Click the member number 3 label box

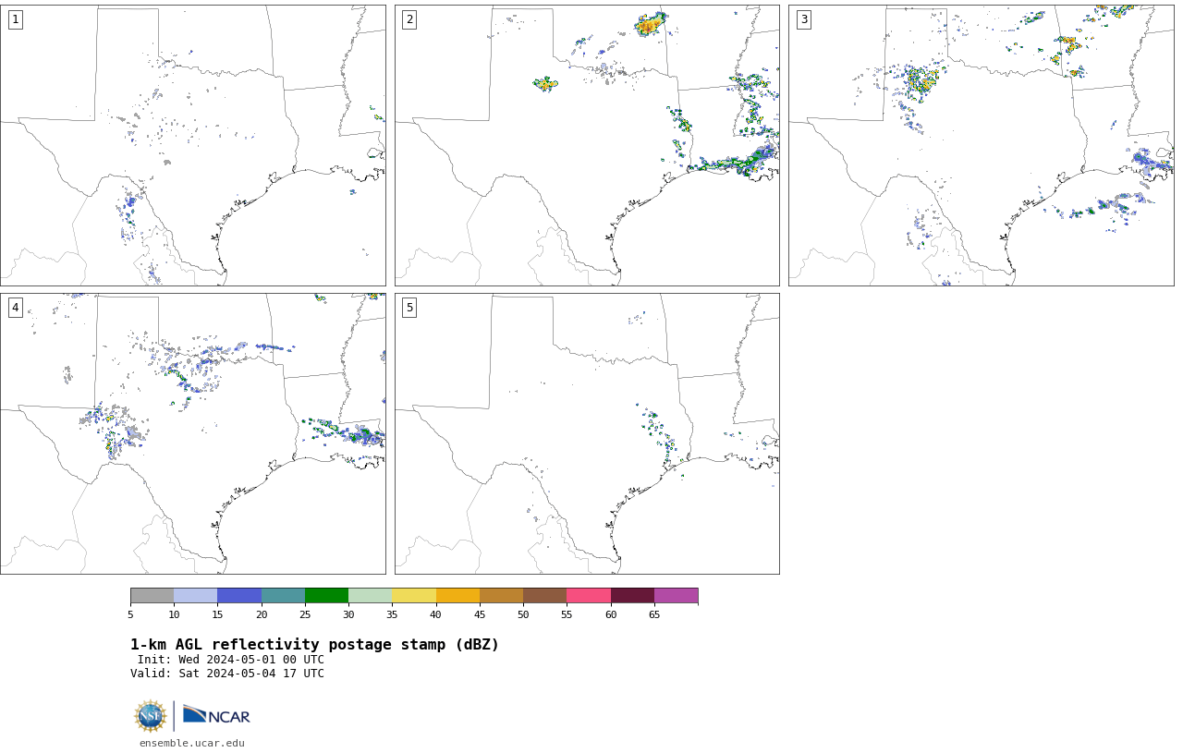pos(804,19)
